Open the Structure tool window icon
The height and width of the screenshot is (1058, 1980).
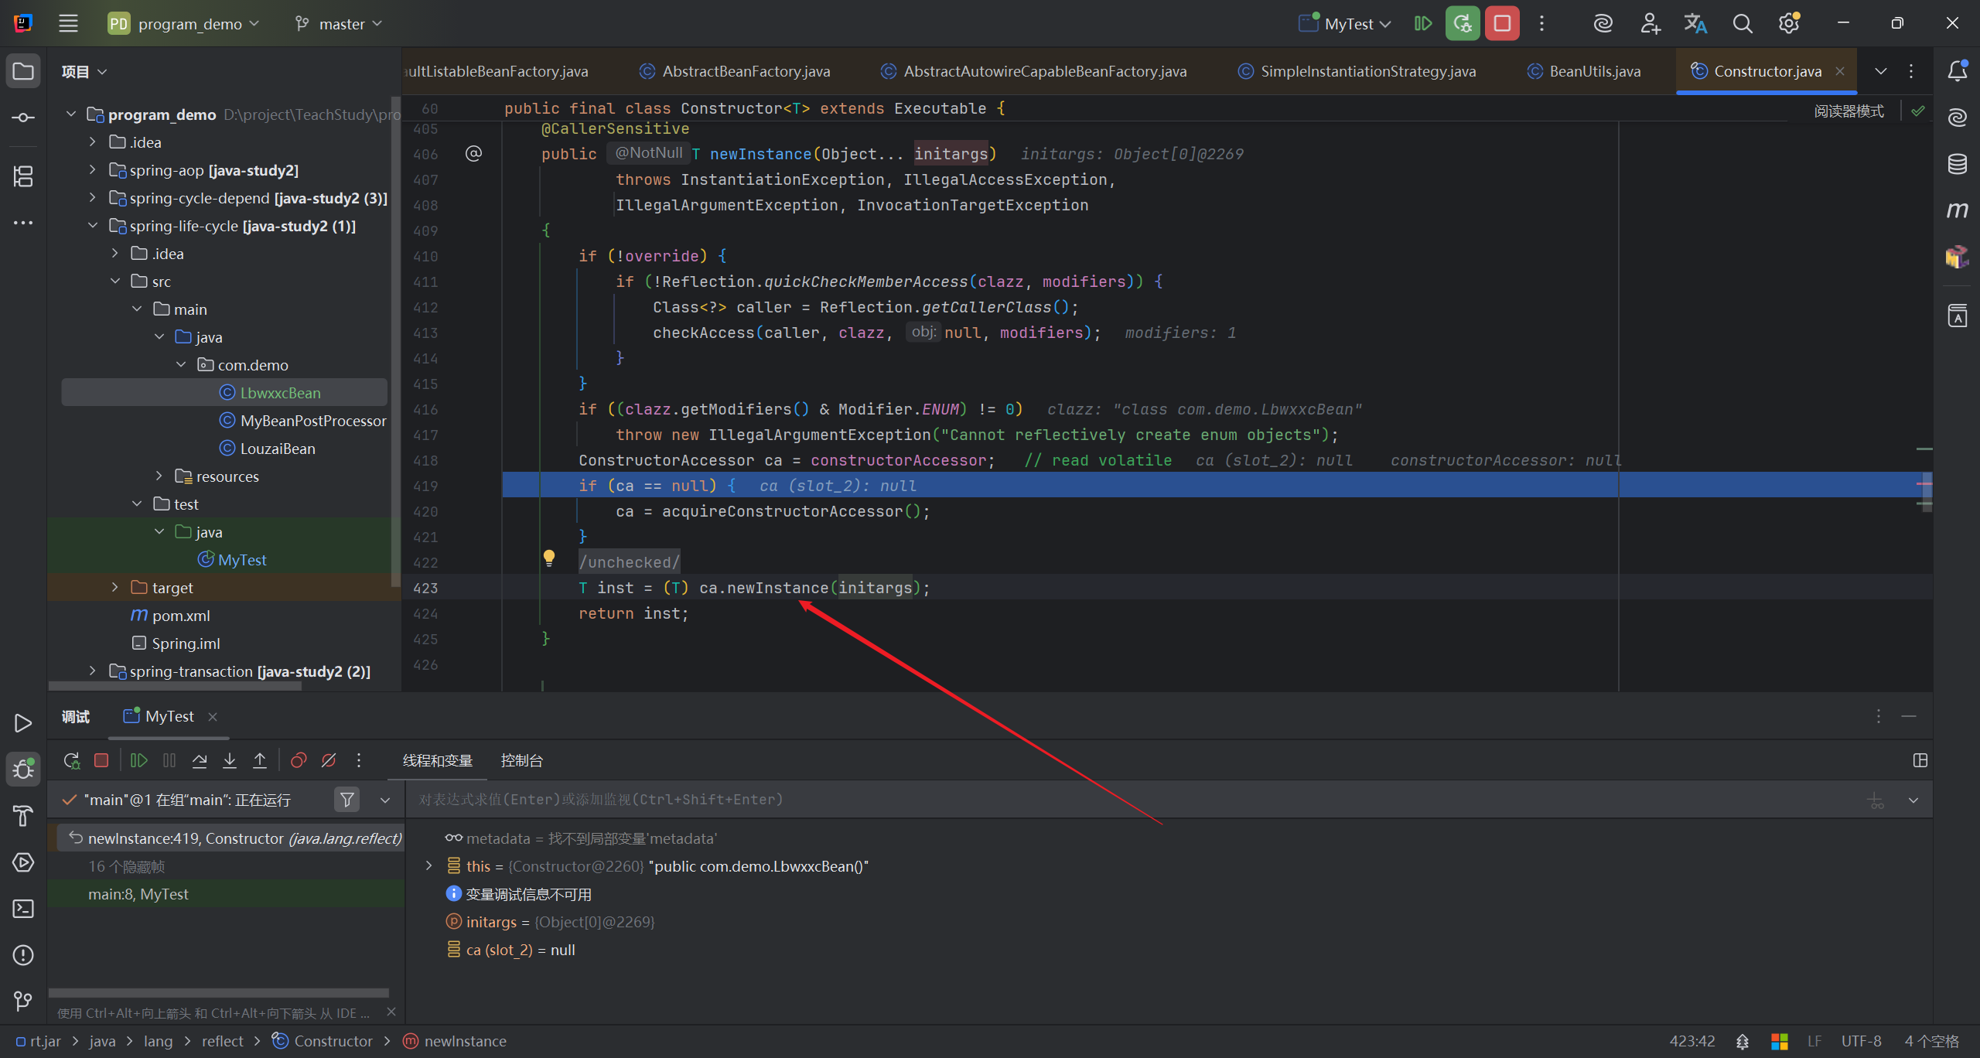coord(23,176)
